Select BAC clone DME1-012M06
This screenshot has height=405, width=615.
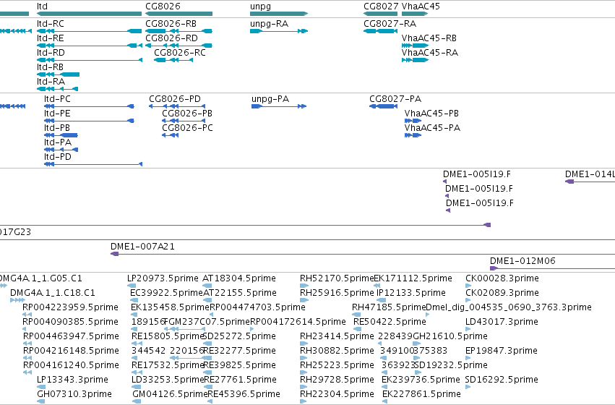tap(522, 261)
